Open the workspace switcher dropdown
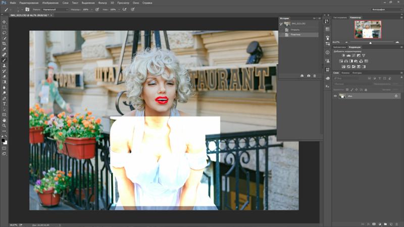The image size is (404, 227). point(384,9)
